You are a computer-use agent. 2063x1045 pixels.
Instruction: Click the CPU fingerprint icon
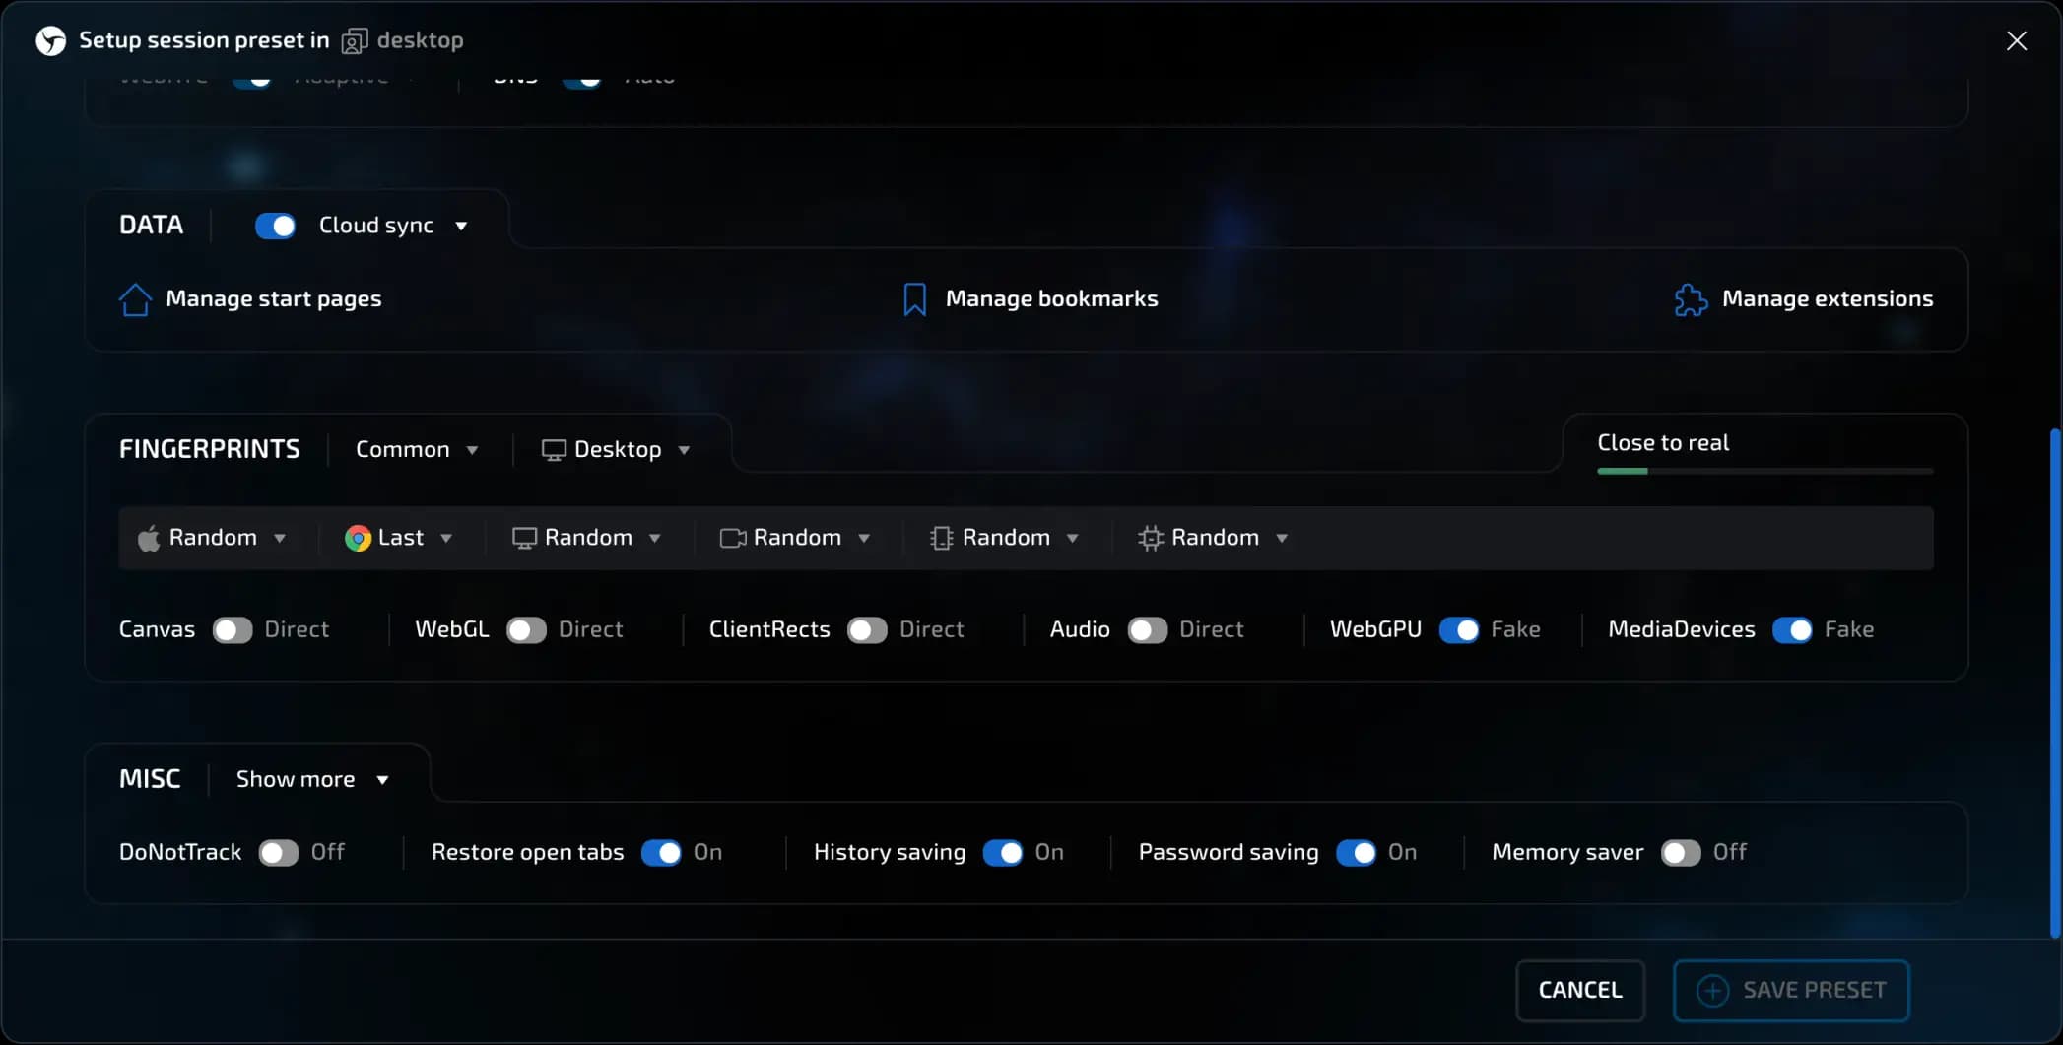tap(1149, 538)
